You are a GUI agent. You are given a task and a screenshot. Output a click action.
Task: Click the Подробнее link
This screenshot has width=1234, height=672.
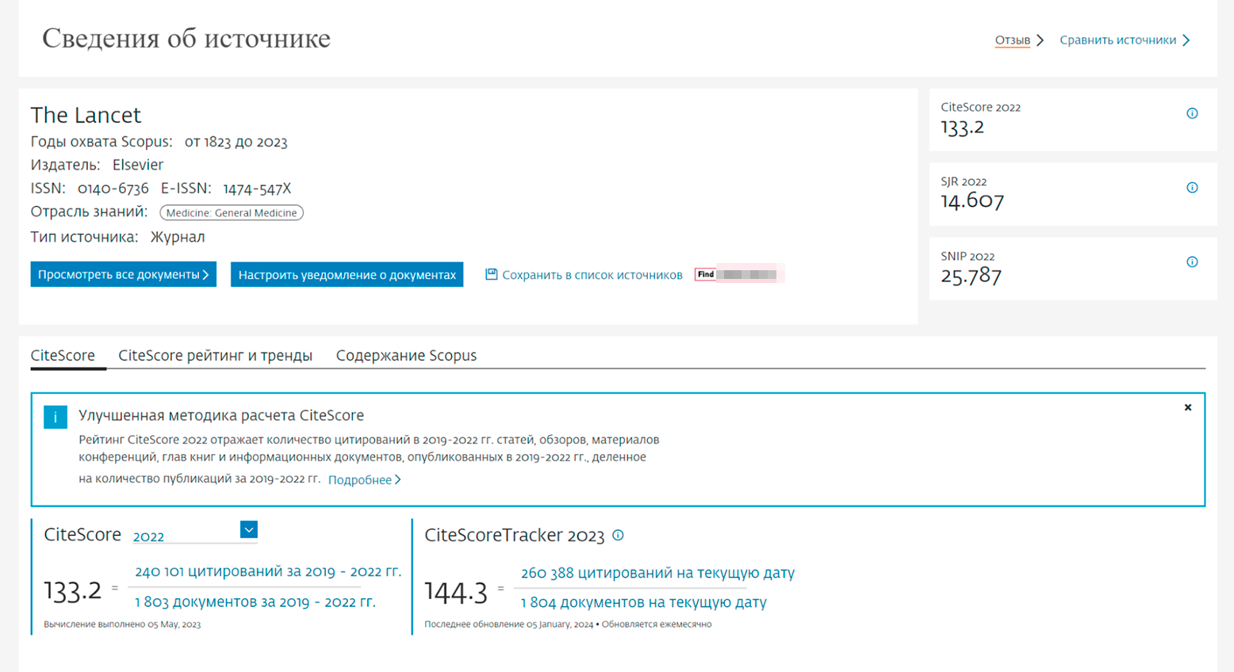(x=364, y=479)
